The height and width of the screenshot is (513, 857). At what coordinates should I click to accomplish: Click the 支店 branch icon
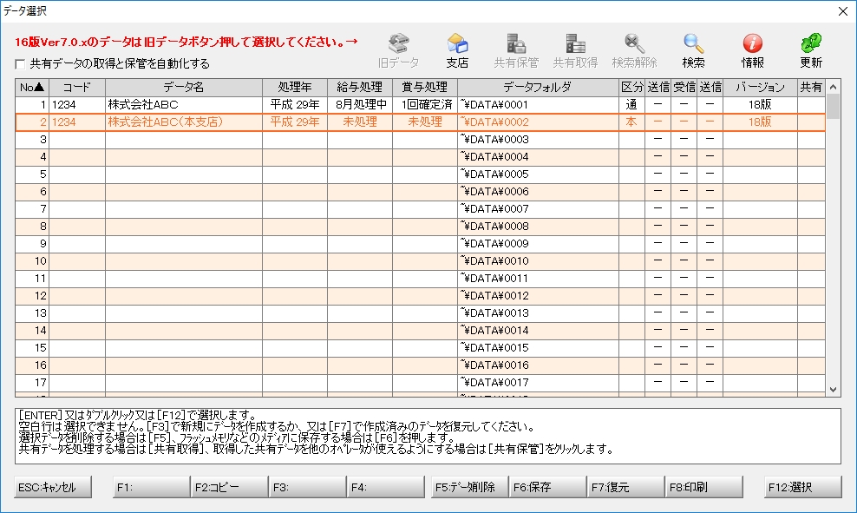(457, 51)
